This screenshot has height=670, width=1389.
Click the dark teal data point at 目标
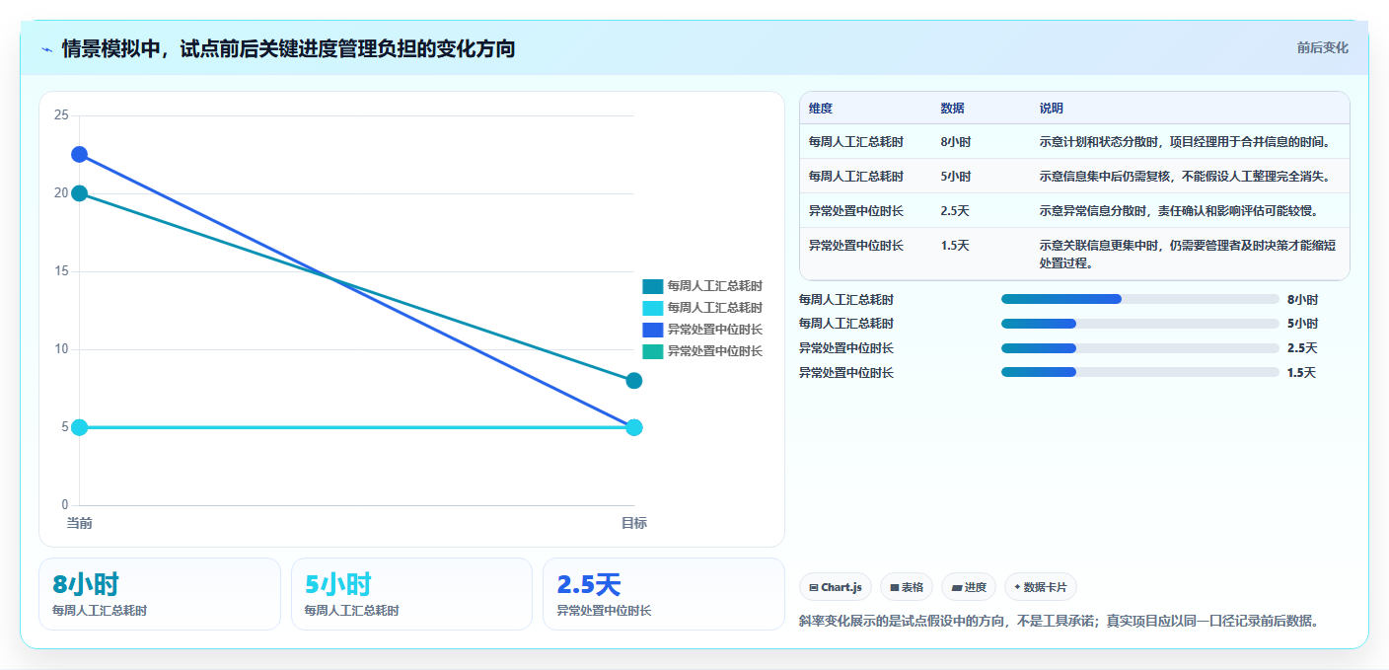(x=634, y=381)
